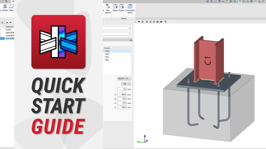Click the blue help icon in panel header
266x149 pixels.
131,40
